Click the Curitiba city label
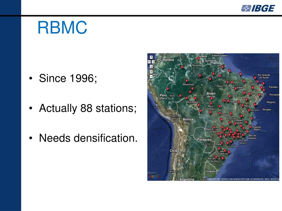 (x=233, y=146)
